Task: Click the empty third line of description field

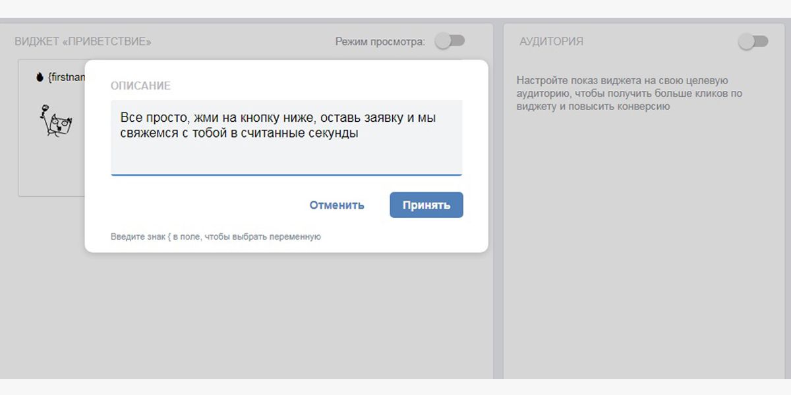Action: click(x=286, y=158)
